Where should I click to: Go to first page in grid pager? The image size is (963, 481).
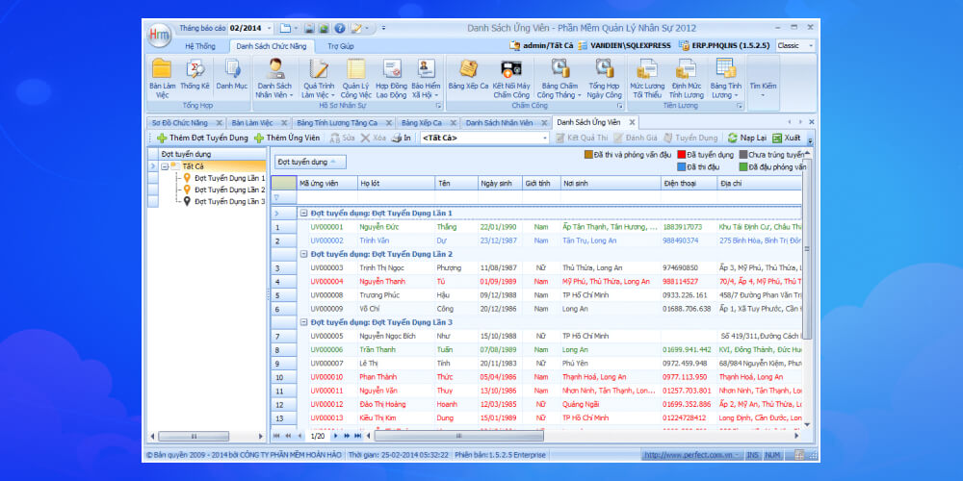[x=276, y=436]
